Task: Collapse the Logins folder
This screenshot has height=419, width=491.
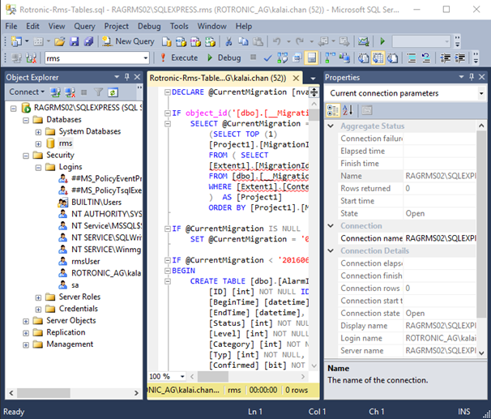Action: pos(38,168)
